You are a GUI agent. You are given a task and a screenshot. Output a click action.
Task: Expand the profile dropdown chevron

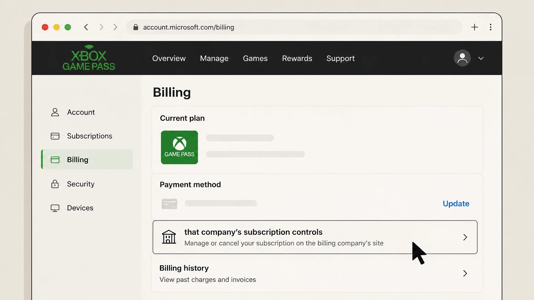coord(481,58)
